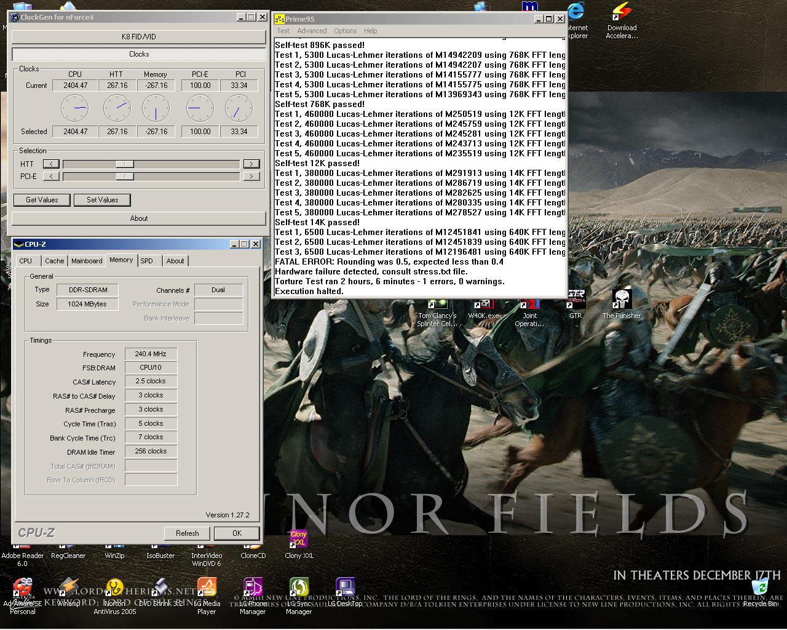Click the Selected HTT clock field
The width and height of the screenshot is (787, 630).
117,132
